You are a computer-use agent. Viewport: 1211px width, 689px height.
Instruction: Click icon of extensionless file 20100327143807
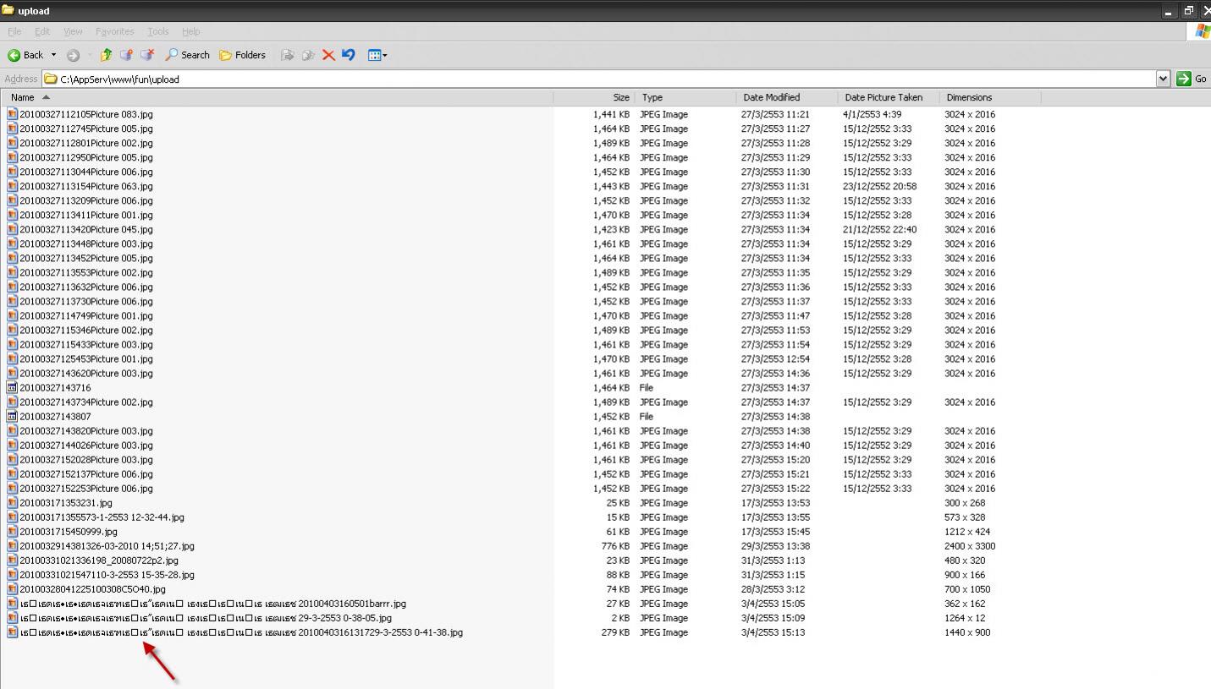(13, 416)
